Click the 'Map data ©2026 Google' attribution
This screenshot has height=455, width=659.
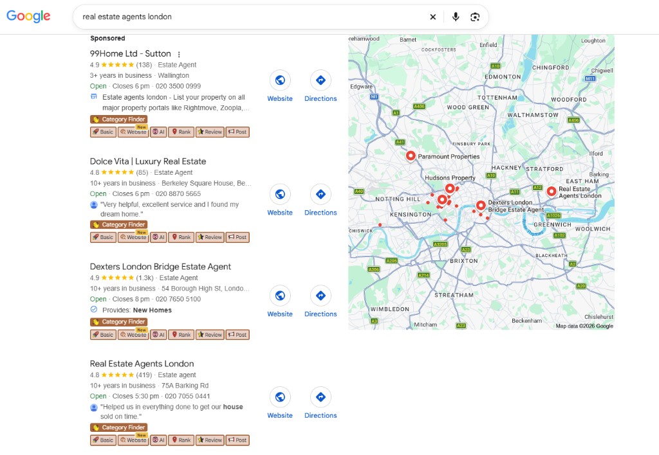(584, 326)
